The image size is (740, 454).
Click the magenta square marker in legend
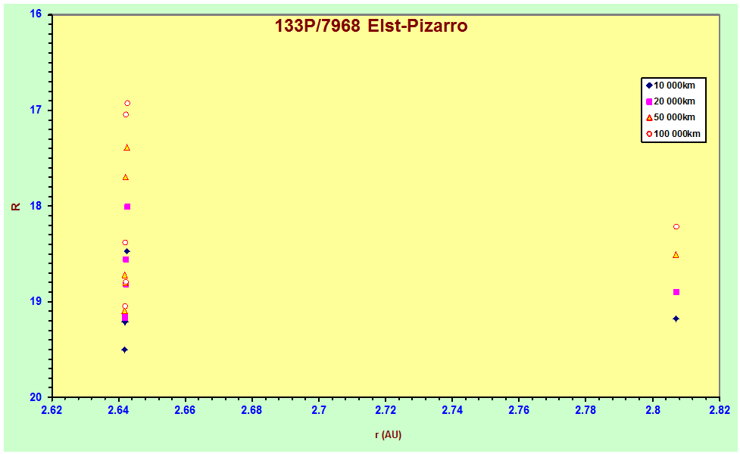tap(649, 101)
